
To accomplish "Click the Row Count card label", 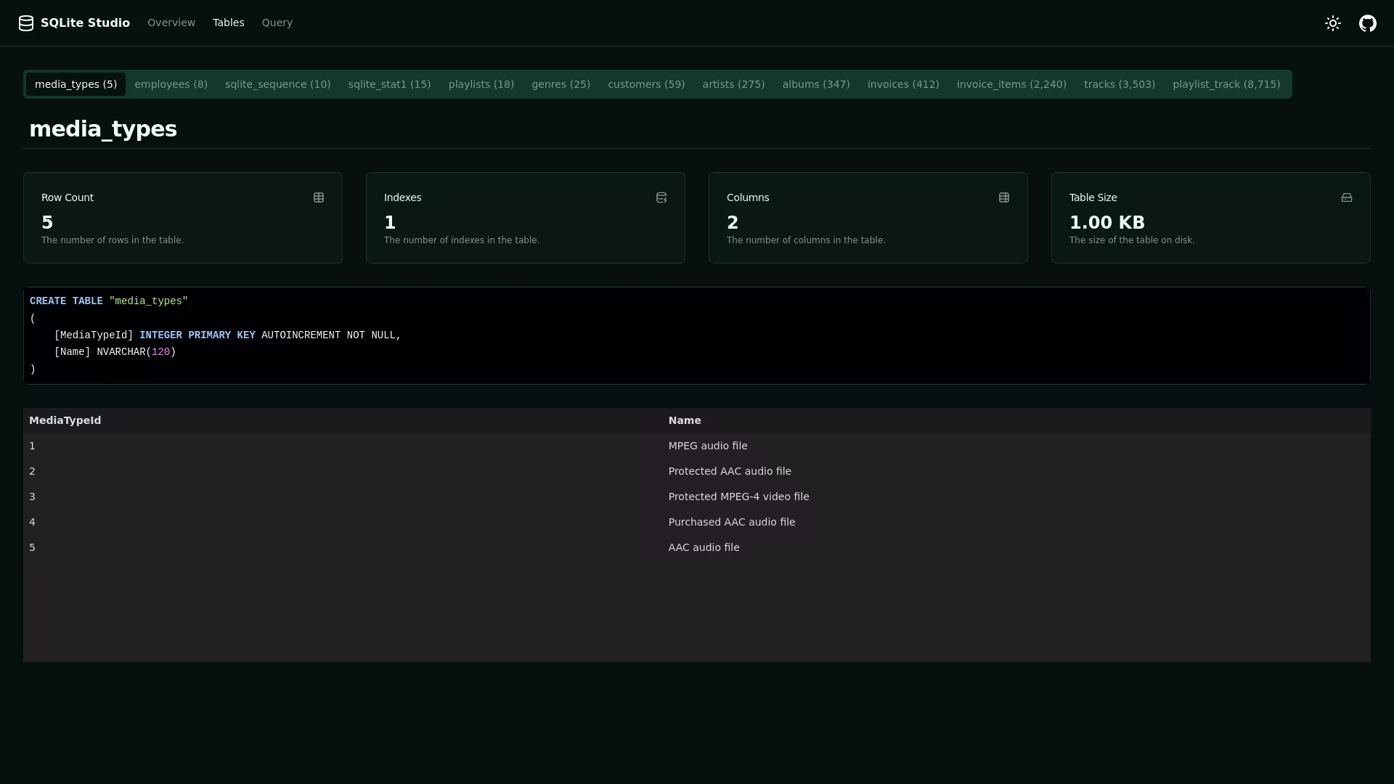I will click(68, 197).
